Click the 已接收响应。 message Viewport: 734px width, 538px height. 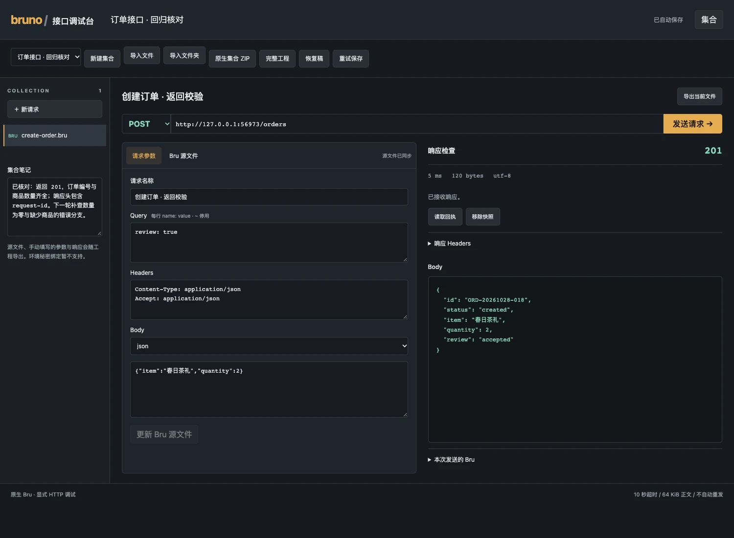[x=444, y=197]
